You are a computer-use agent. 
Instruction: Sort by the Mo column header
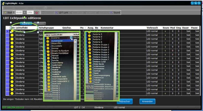click(x=83, y=28)
